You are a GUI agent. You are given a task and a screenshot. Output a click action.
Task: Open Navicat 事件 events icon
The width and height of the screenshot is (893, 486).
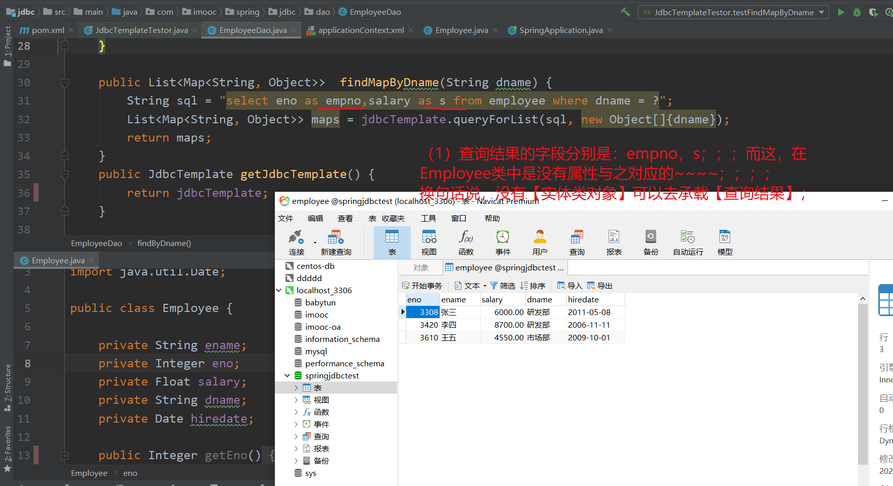coord(503,242)
